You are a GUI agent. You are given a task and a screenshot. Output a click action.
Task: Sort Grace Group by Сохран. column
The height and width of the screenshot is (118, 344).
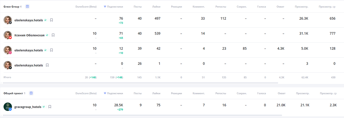pos(242,6)
